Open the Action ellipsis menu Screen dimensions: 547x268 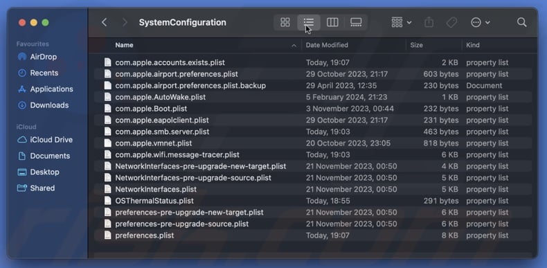click(481, 22)
